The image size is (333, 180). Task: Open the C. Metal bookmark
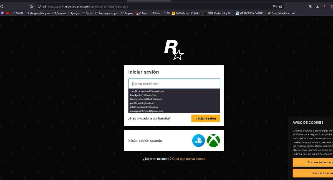click(142, 13)
